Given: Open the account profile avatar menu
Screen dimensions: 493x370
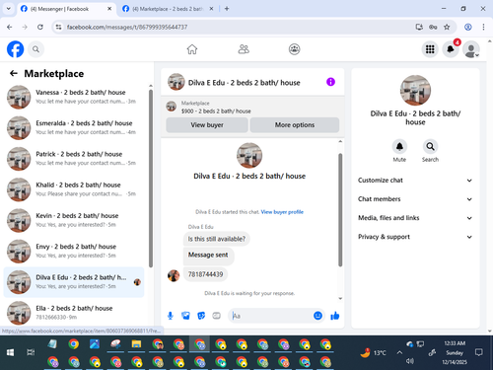Looking at the screenshot, I should pyautogui.click(x=471, y=49).
